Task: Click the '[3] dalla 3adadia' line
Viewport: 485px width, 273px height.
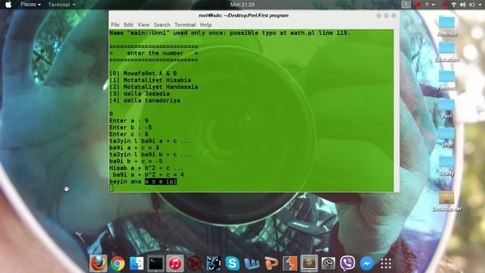Action: pyautogui.click(x=139, y=93)
